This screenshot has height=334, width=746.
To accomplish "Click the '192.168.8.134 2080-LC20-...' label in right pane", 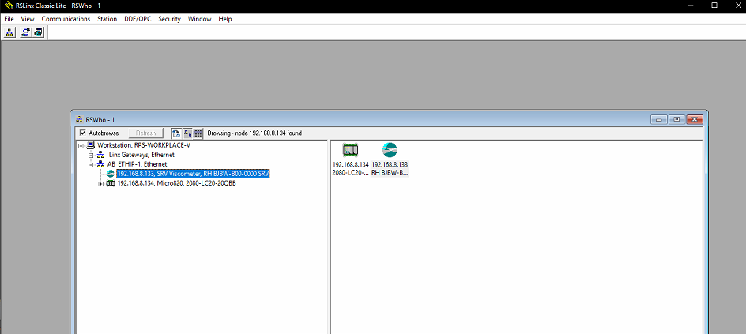I will tap(351, 168).
